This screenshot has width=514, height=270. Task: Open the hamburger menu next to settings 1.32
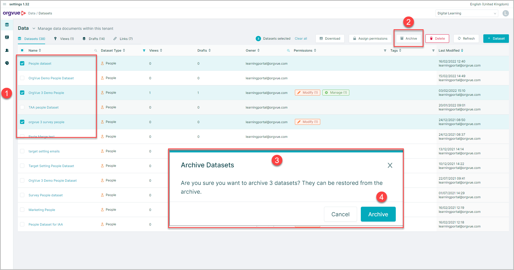5,4
